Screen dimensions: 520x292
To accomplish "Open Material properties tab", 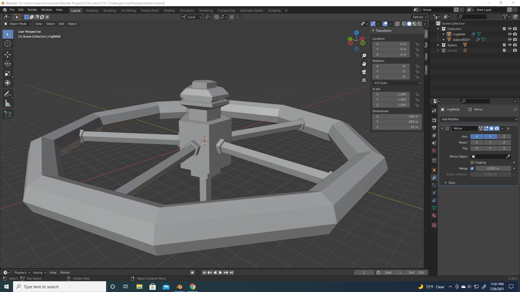I will 434,215.
